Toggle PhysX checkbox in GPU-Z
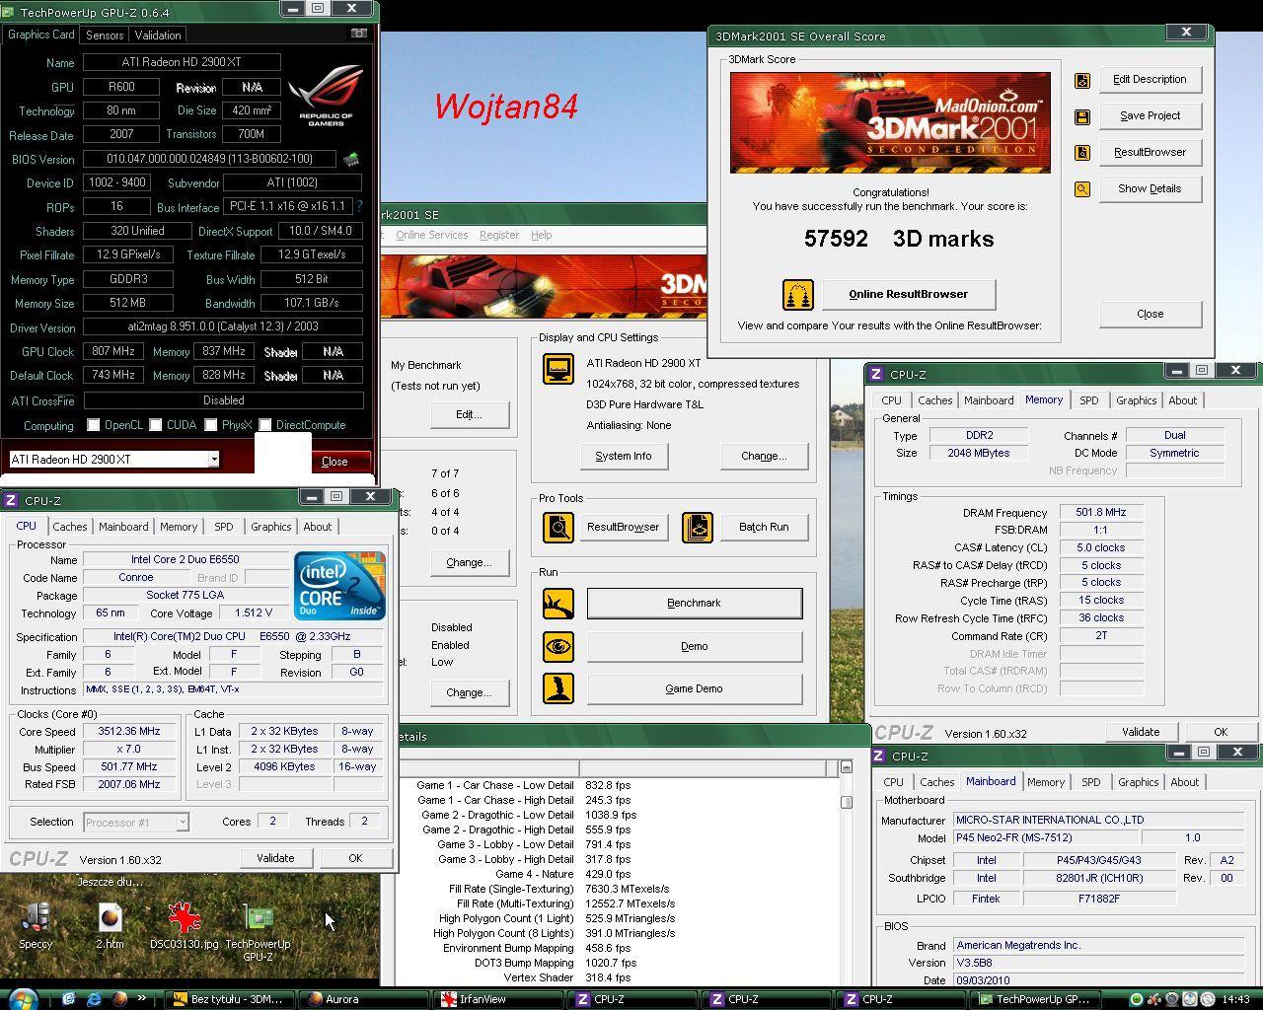 [x=211, y=425]
